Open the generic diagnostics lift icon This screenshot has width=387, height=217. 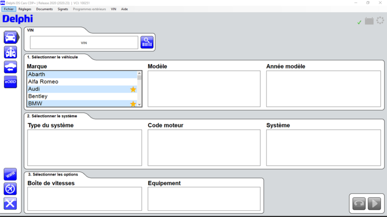(x=10, y=52)
